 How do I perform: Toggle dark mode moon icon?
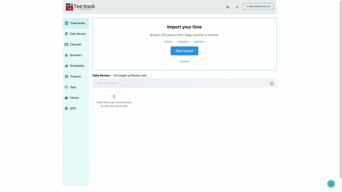point(237,7)
